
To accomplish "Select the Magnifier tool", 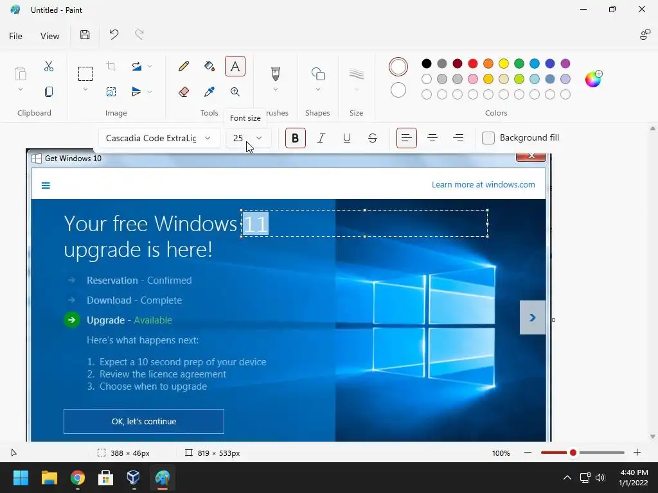I will [x=235, y=92].
